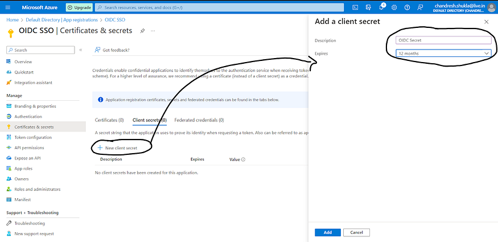
Task: Open the user account avatar
Action: [491, 7]
